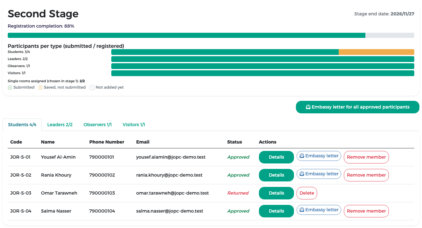Click the orange segment of the Students bar
Image resolution: width=422 pixels, height=228 pixels.
pos(376,52)
